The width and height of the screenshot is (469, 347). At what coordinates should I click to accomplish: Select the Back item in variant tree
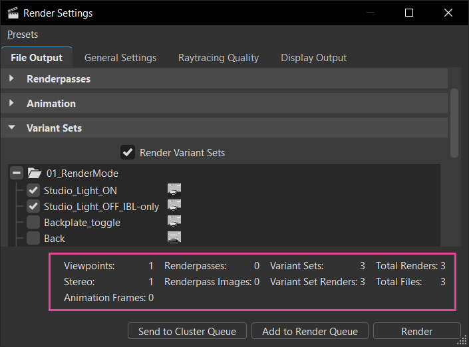click(x=55, y=238)
